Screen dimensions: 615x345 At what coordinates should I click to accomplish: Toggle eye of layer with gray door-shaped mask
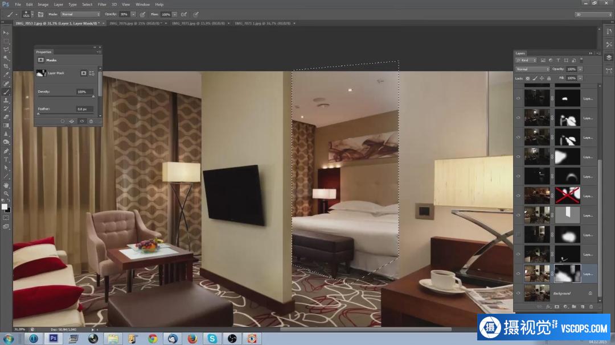pos(519,215)
